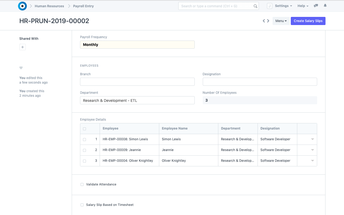Enable Salary Slip Based on Timesheet
The image size is (344, 215).
pyautogui.click(x=82, y=205)
